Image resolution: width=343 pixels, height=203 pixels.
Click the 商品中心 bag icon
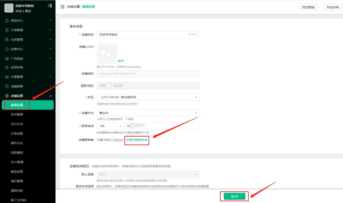click(7, 21)
